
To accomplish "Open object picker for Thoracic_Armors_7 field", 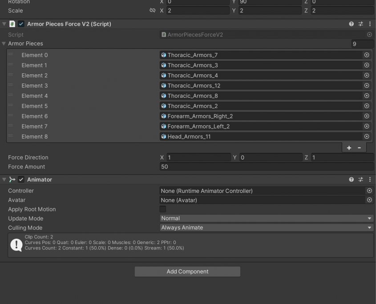I will point(367,55).
